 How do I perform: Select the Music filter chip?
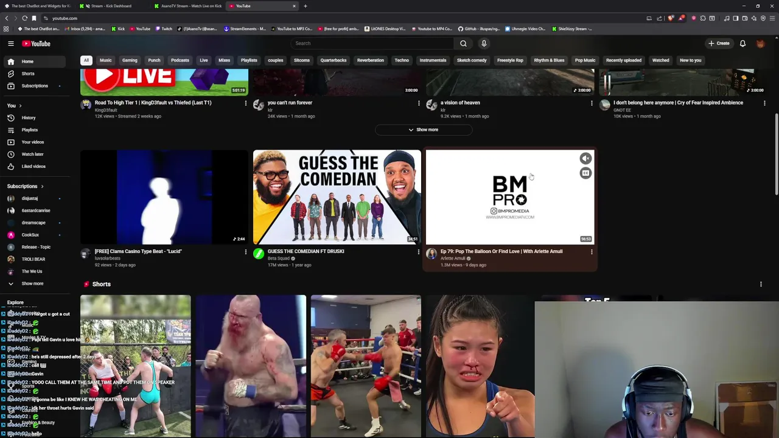click(105, 60)
